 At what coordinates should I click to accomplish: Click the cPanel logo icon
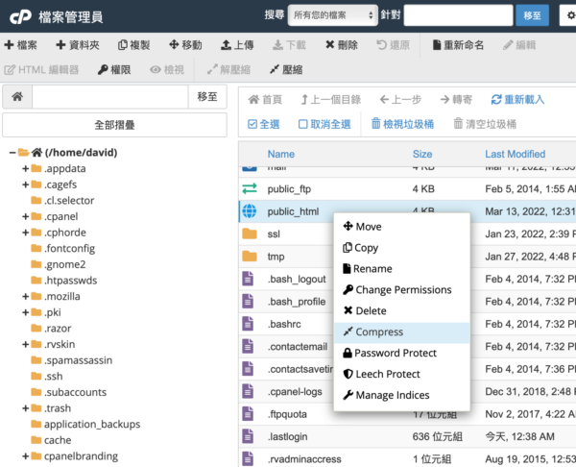pyautogui.click(x=20, y=17)
